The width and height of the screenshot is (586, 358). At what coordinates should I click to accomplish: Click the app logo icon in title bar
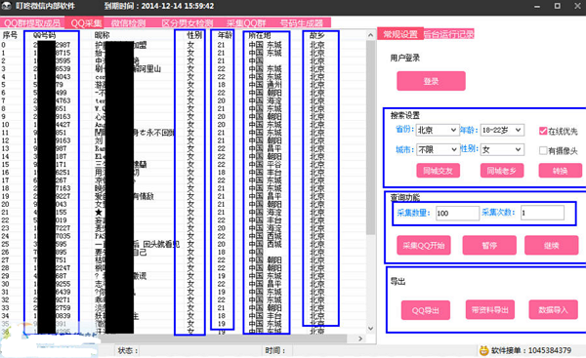pos(7,6)
